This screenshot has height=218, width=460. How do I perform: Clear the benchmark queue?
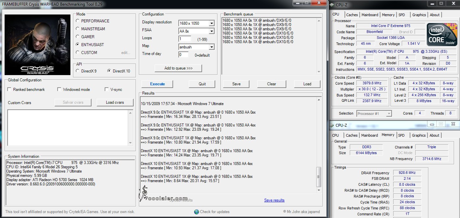(x=271, y=84)
